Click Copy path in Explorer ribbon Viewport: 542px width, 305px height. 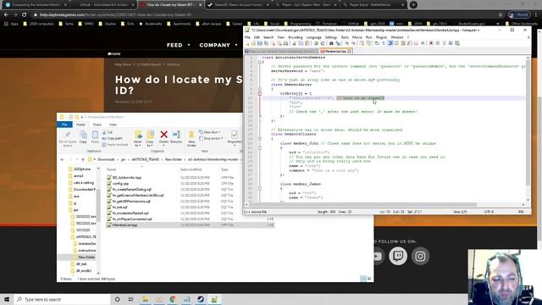(x=113, y=138)
